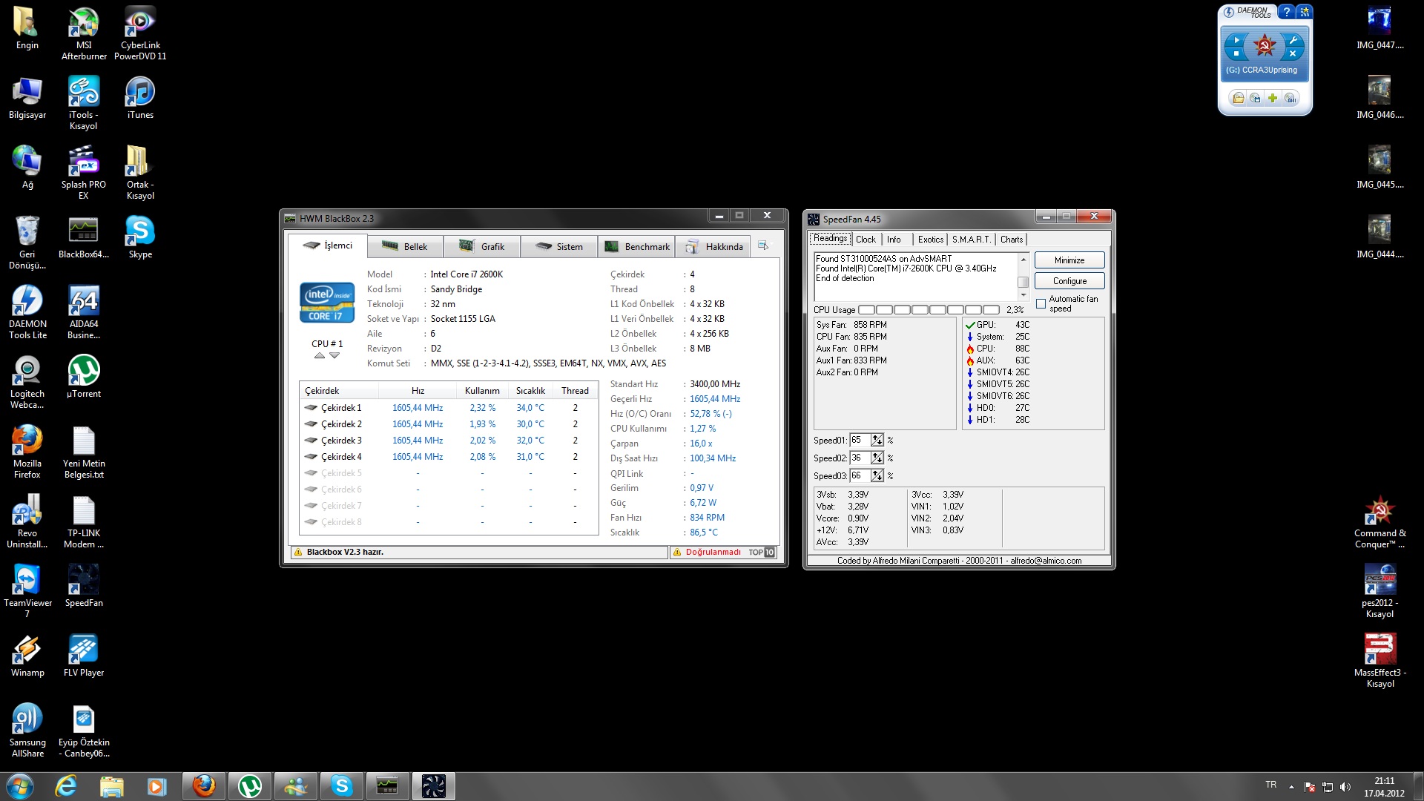Click the Speed03 percentage input field
1424x801 pixels.
[x=860, y=475]
